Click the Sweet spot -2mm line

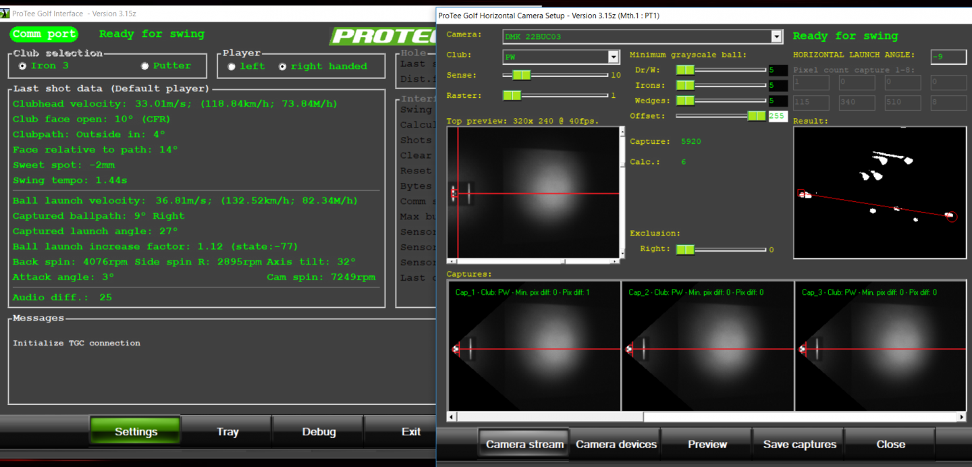pos(63,165)
